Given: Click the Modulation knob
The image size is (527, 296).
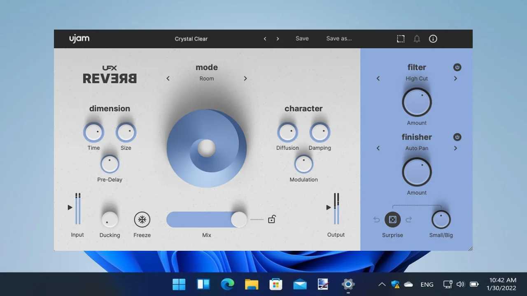Looking at the screenshot, I should [303, 164].
